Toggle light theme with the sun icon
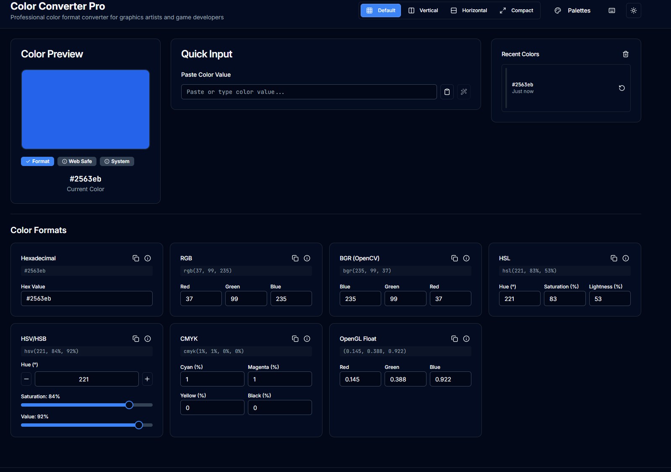671x472 pixels. point(633,10)
